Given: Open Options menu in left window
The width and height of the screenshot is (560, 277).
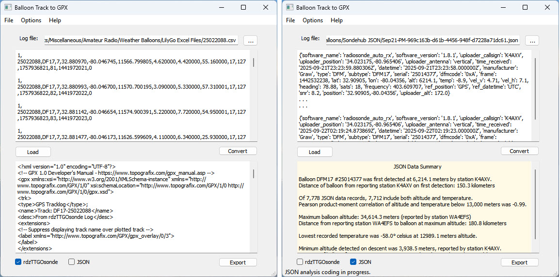Looking at the screenshot, I should [31, 20].
